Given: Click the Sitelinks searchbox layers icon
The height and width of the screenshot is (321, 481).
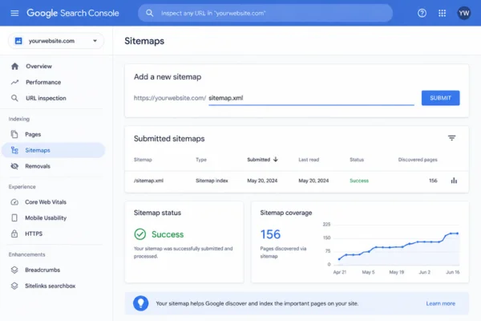Looking at the screenshot, I should (14, 286).
